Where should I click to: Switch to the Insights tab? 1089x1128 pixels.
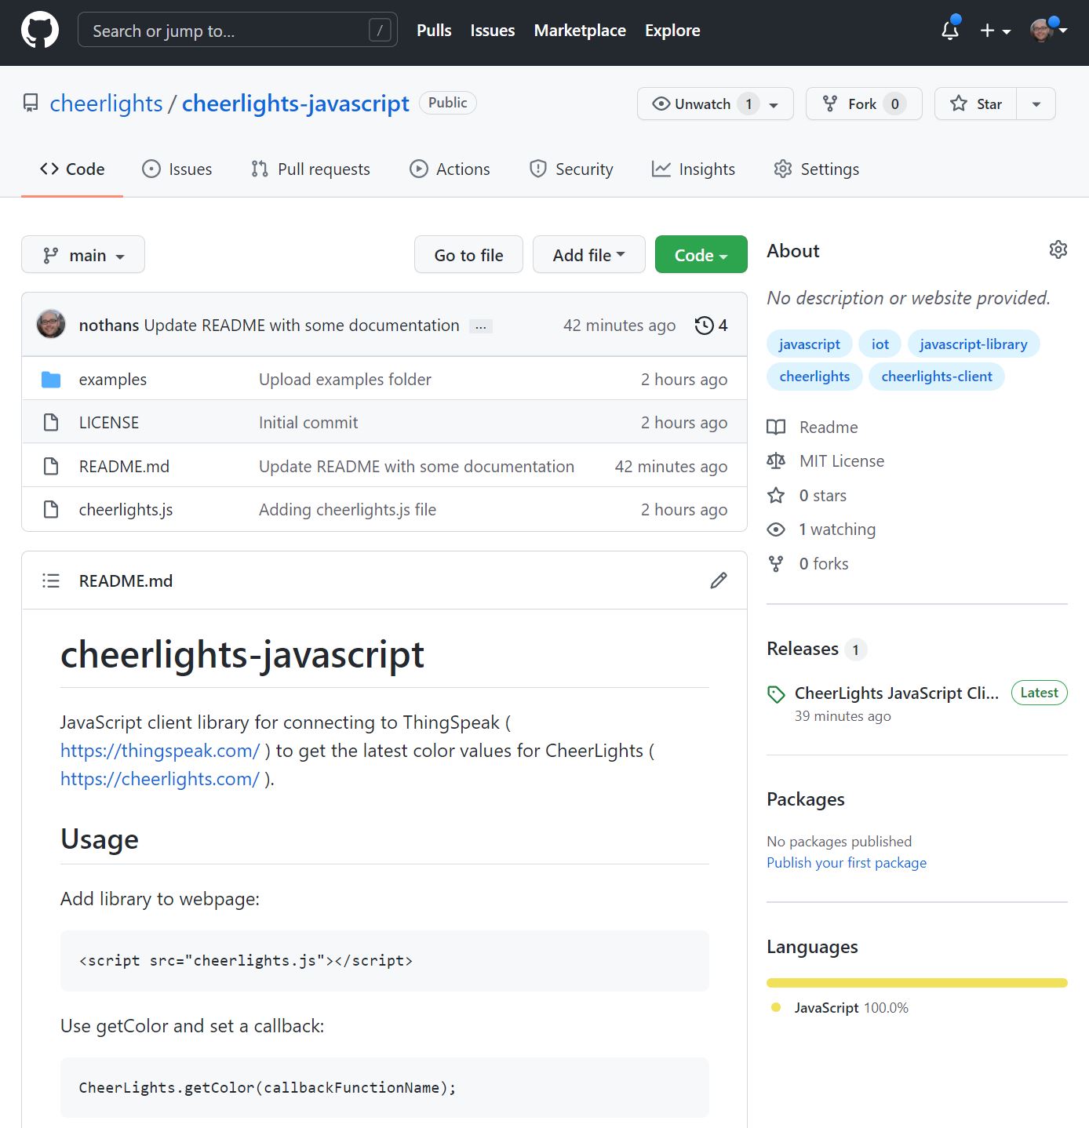694,169
